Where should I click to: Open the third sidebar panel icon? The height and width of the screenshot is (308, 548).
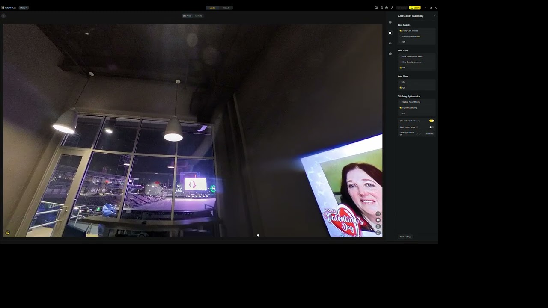pyautogui.click(x=390, y=43)
